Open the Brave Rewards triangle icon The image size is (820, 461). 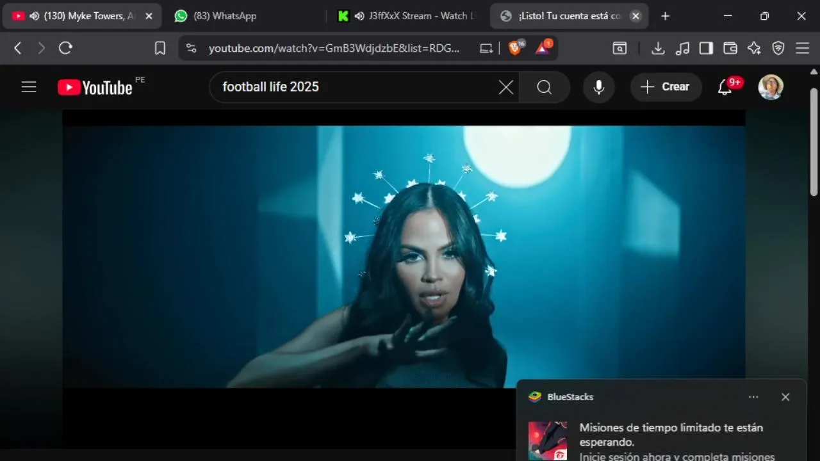(543, 47)
